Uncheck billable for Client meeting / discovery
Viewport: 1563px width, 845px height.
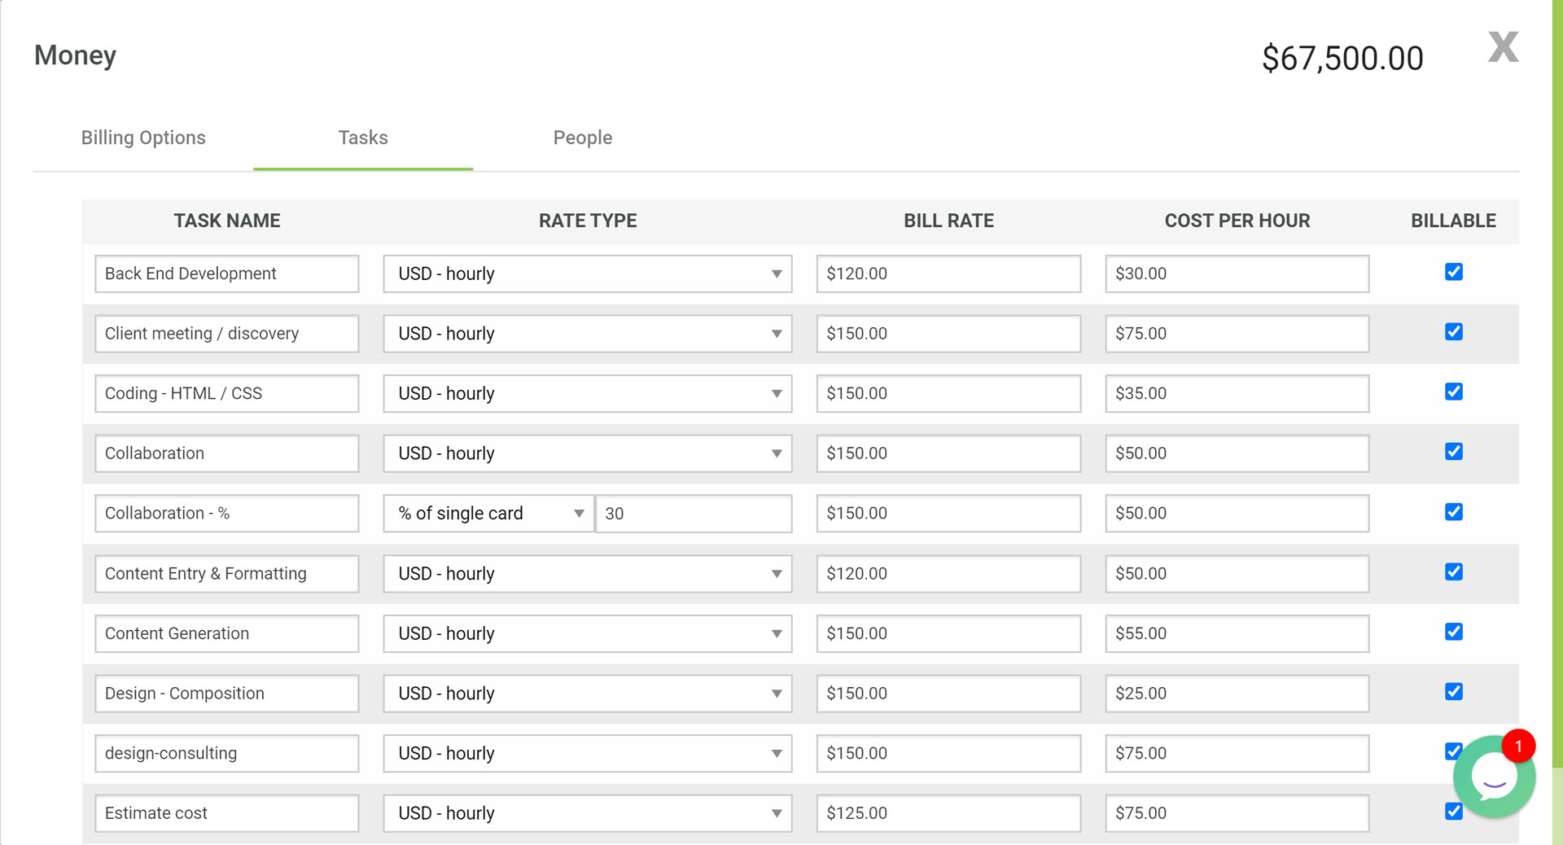[x=1453, y=332]
